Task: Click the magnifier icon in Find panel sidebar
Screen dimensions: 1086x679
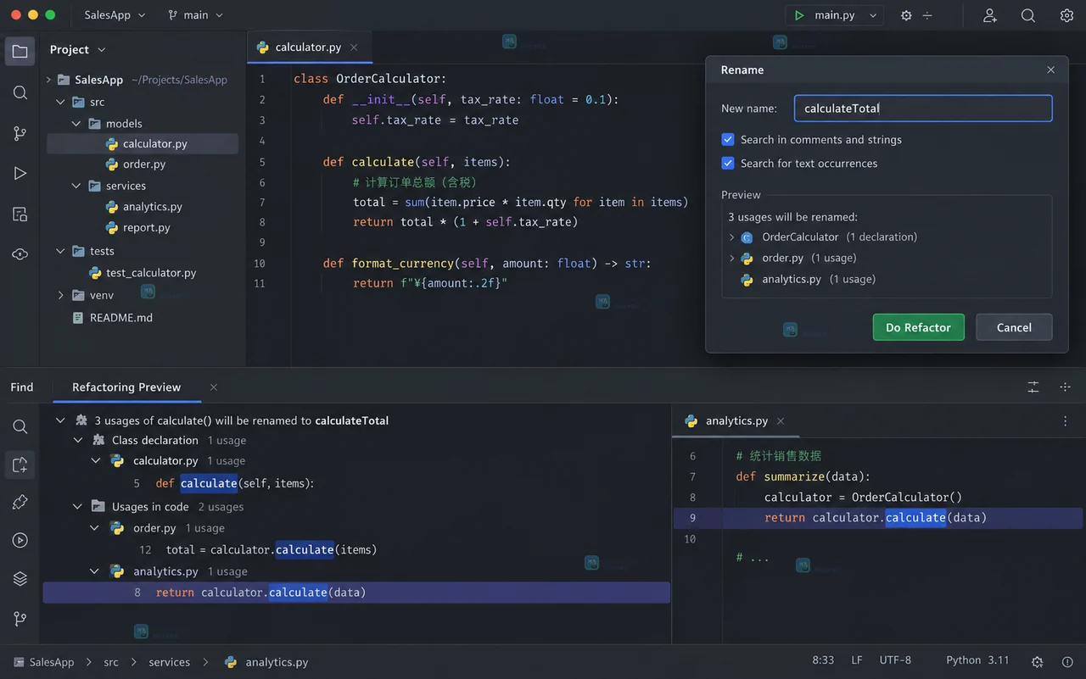Action: pos(20,426)
